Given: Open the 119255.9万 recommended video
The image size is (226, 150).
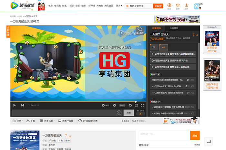Looking at the screenshot, I should 173,113.
